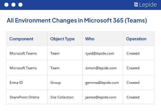
Task: Select Team object type in syed's row
Action: pyautogui.click(x=55, y=53)
